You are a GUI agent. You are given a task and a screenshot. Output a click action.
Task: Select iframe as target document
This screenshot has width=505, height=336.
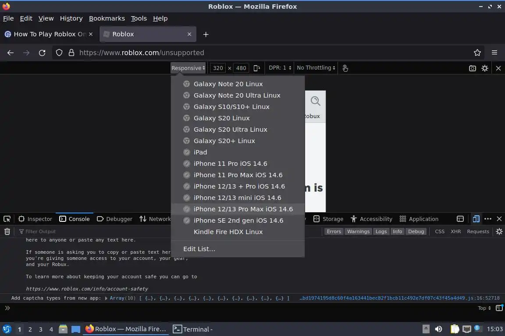pos(460,219)
